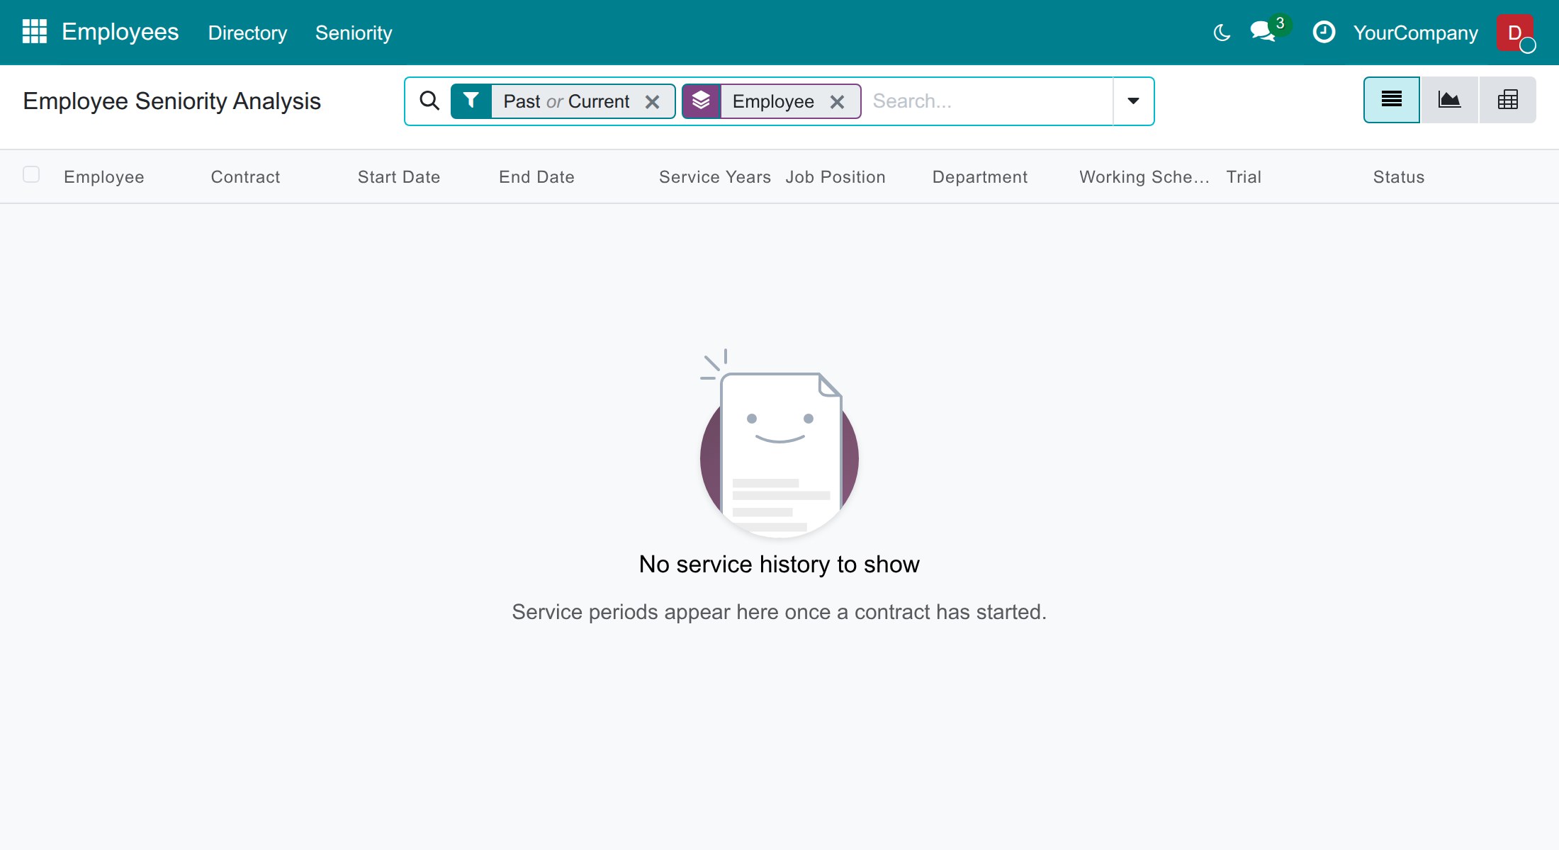Screen dimensions: 1559x850
Task: Open user avatar menu
Action: click(x=1515, y=33)
